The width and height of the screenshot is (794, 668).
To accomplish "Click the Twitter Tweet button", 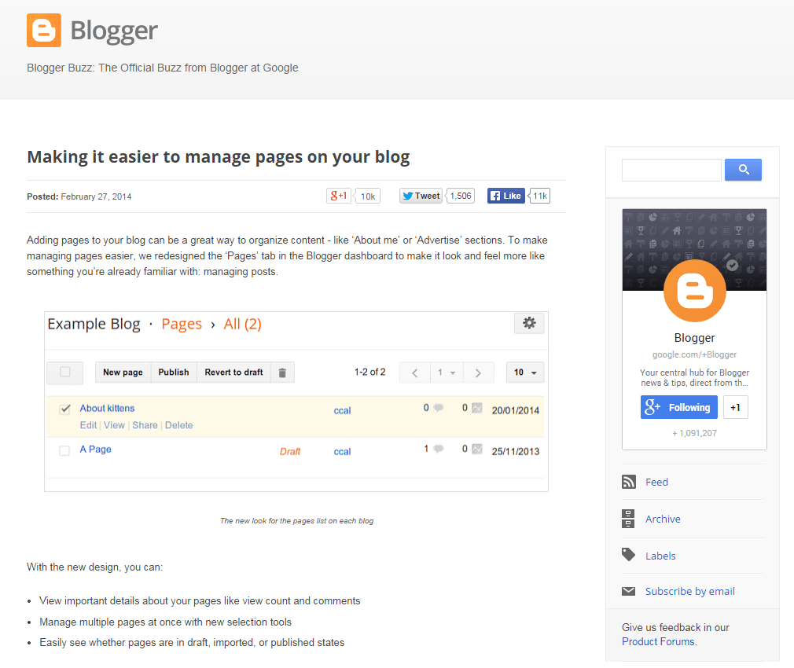I will [x=421, y=196].
